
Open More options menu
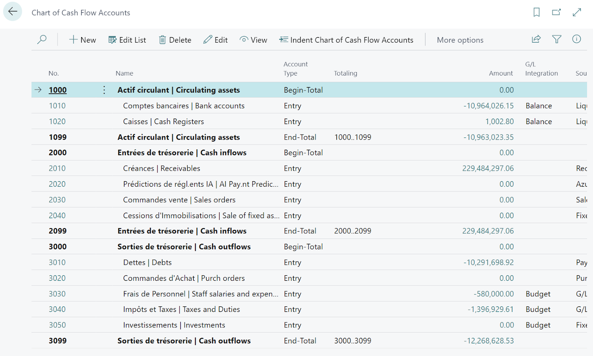[x=460, y=40]
